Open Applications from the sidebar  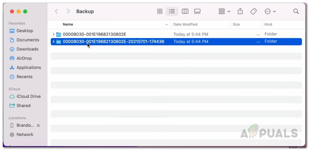click(29, 67)
